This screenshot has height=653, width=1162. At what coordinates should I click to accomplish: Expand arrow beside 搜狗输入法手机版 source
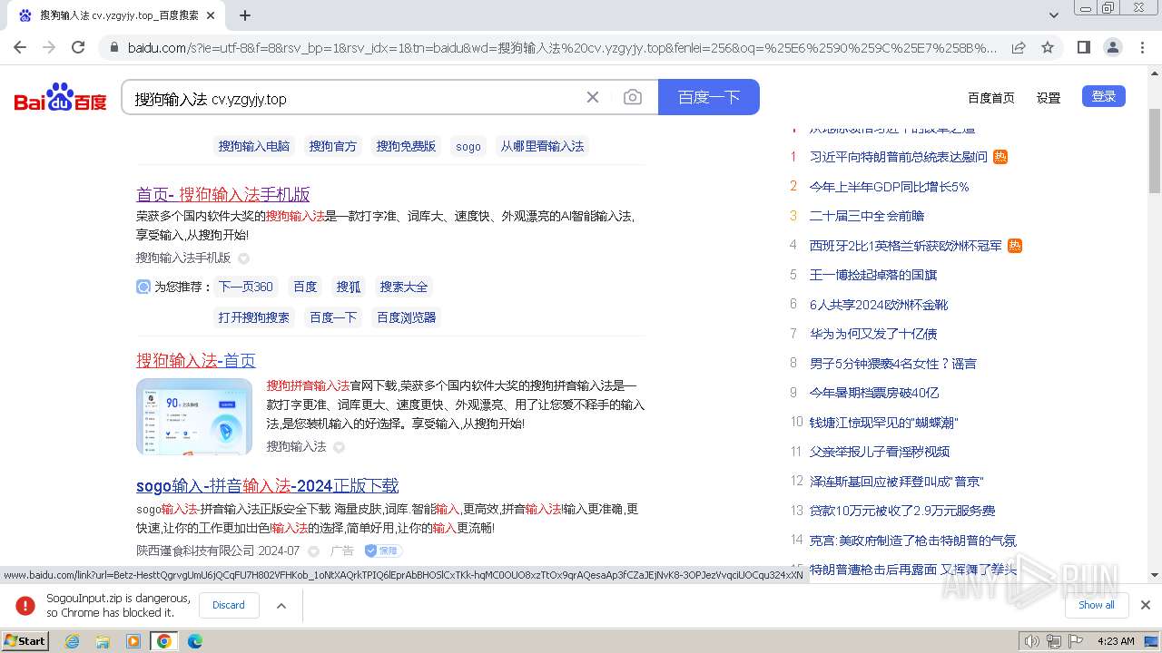(x=243, y=258)
